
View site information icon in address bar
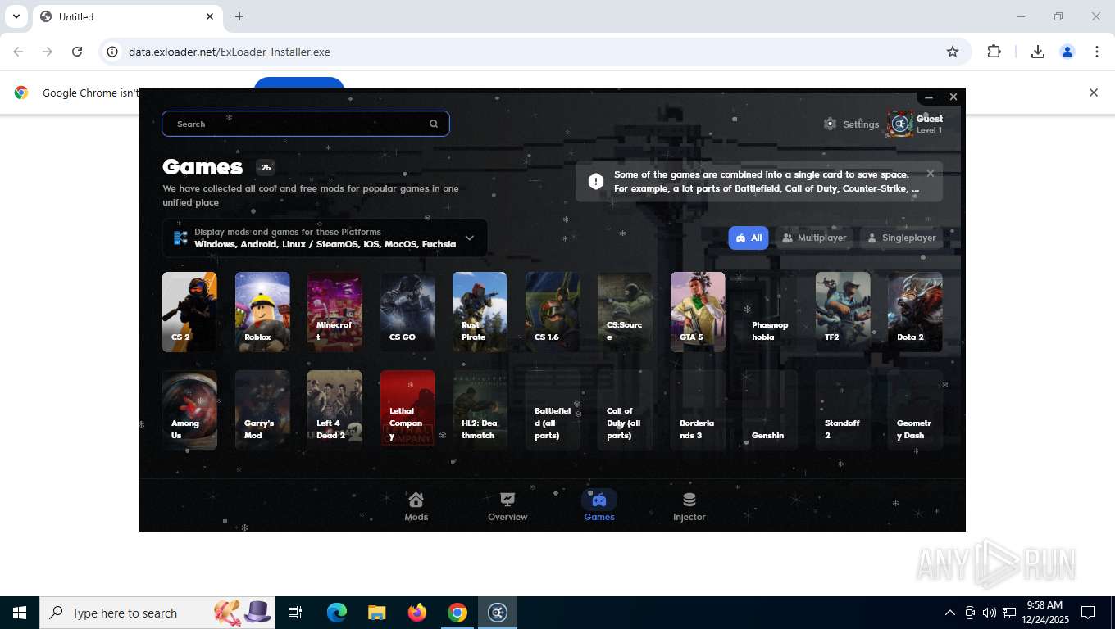click(112, 52)
